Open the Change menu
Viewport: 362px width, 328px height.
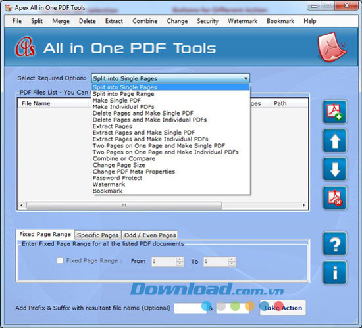(x=177, y=21)
